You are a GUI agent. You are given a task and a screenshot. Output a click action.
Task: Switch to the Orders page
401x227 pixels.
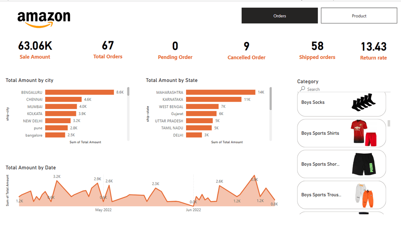coord(280,16)
